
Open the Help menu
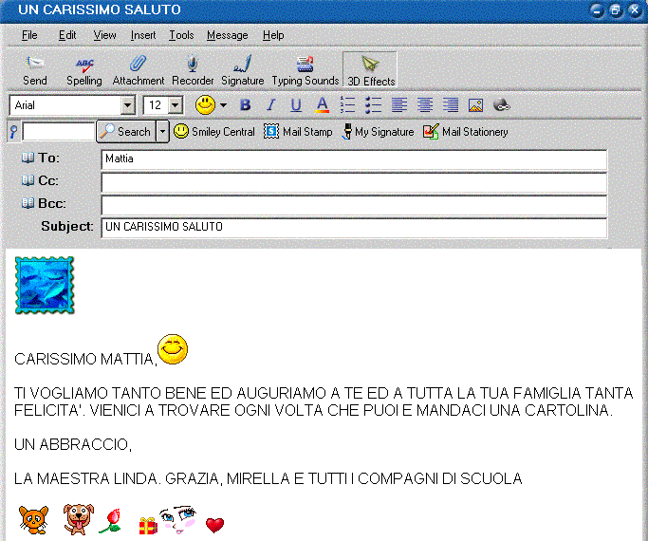tap(273, 35)
